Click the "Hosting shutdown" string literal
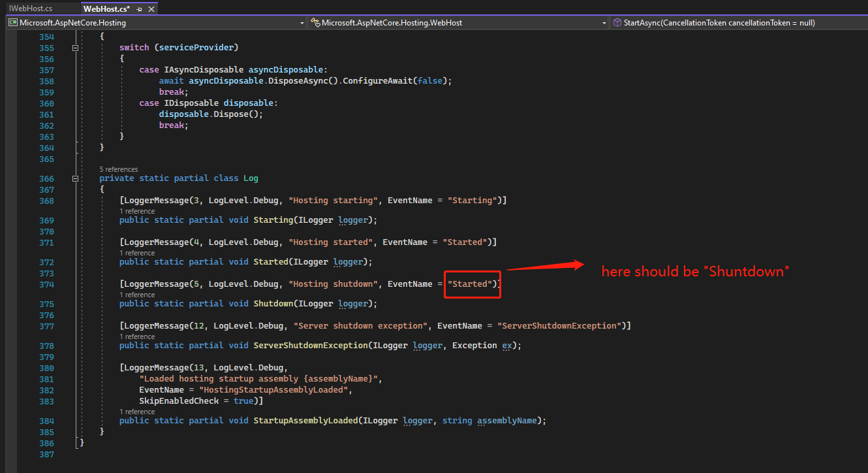This screenshot has width=868, height=473. click(333, 284)
